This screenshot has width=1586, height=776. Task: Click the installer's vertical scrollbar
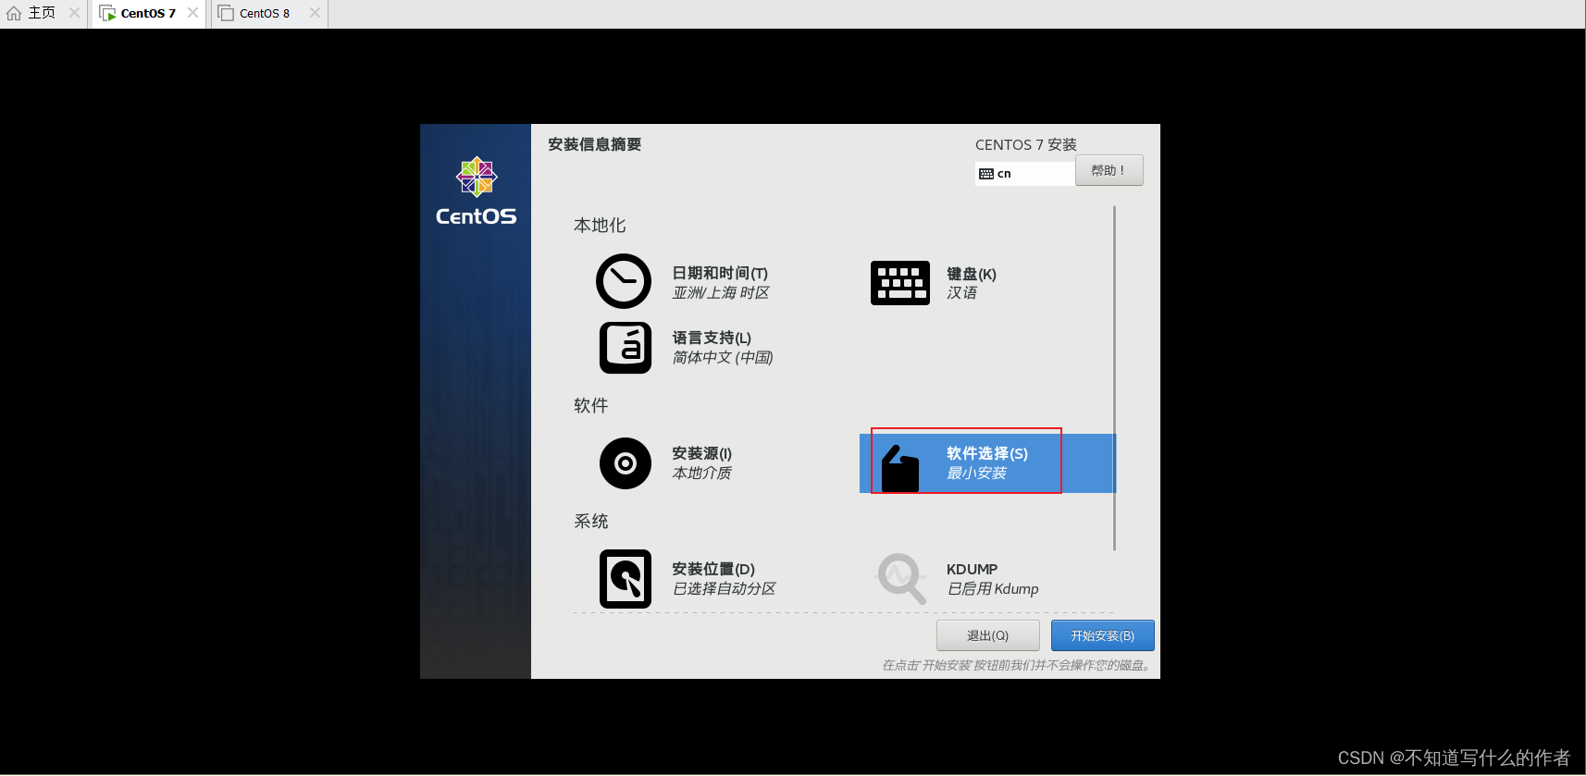(1115, 378)
